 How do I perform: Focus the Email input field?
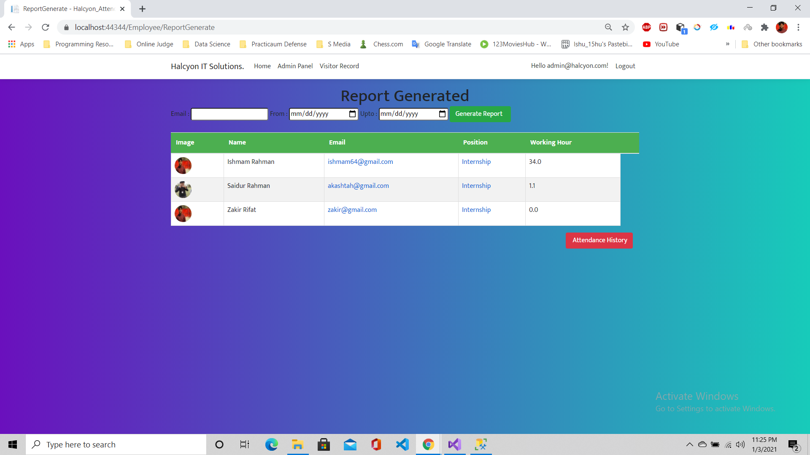pos(229,114)
